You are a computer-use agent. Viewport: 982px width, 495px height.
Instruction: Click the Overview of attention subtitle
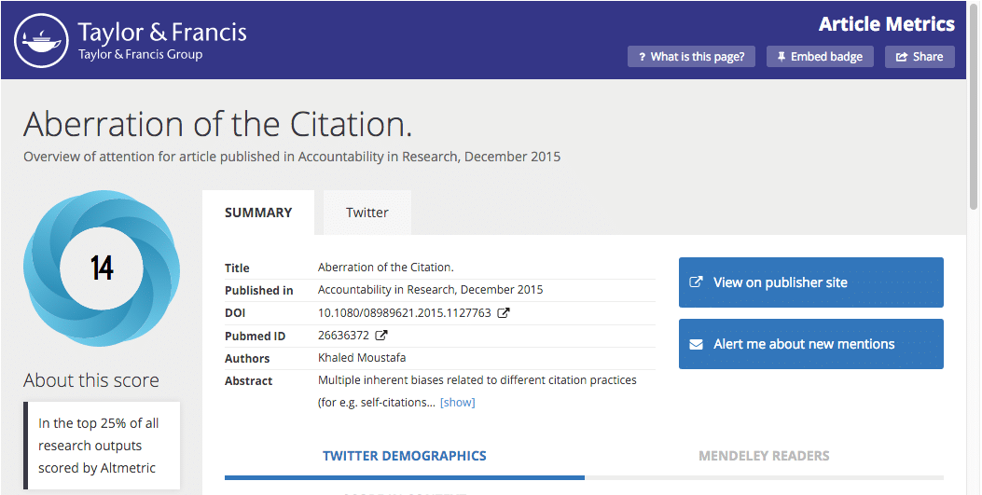pos(292,157)
